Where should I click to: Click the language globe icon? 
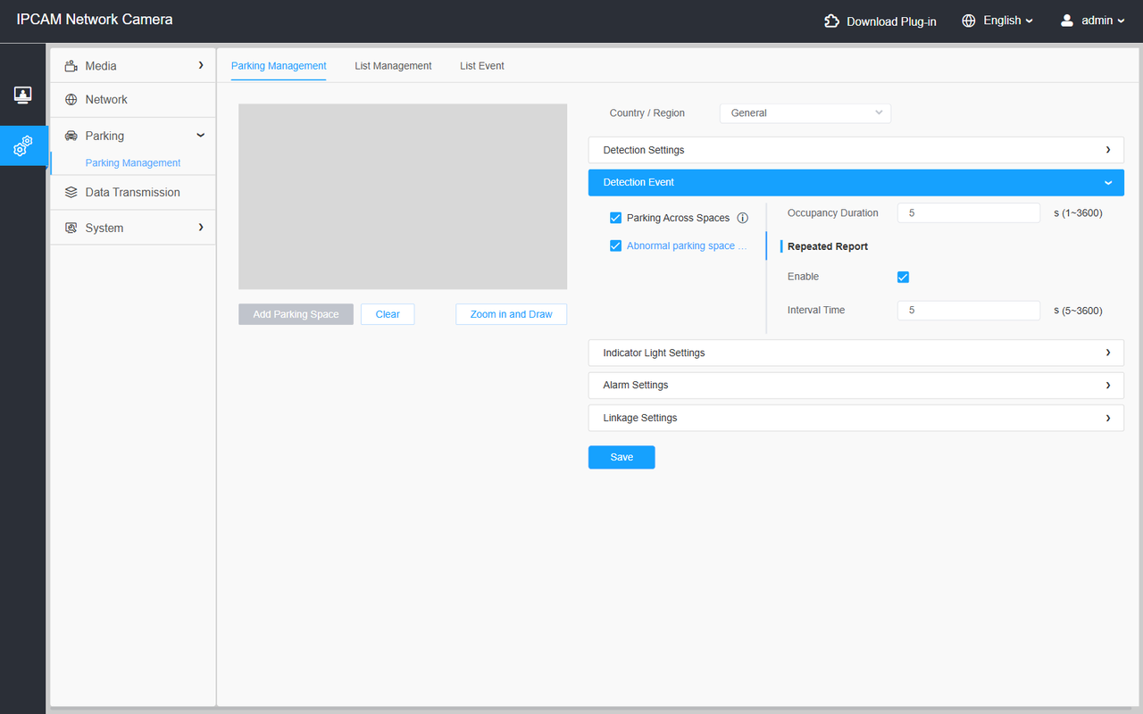click(969, 21)
